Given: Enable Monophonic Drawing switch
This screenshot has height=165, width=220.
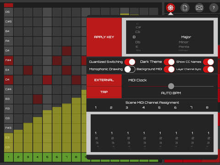Looking at the screenshot, I should [130, 69].
